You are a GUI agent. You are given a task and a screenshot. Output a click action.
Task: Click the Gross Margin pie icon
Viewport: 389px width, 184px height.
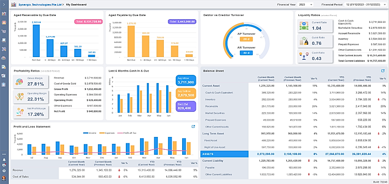pos(19,82)
